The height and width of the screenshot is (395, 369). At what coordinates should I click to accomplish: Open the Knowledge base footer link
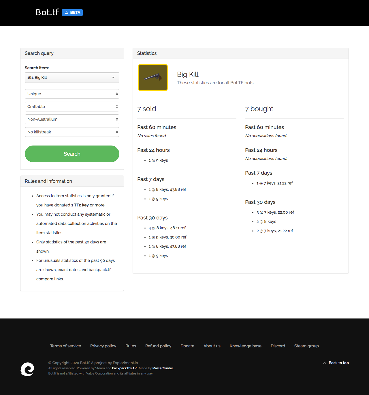point(246,346)
